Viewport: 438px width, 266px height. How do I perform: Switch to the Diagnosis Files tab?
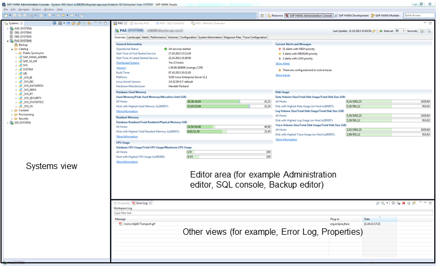[x=232, y=38]
